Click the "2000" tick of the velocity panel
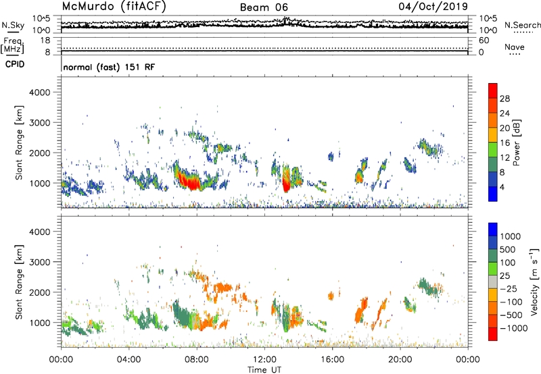This screenshot has height=374, width=541. [39, 292]
